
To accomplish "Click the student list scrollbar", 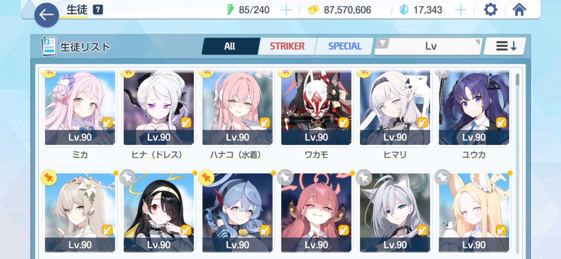I will (x=518, y=80).
